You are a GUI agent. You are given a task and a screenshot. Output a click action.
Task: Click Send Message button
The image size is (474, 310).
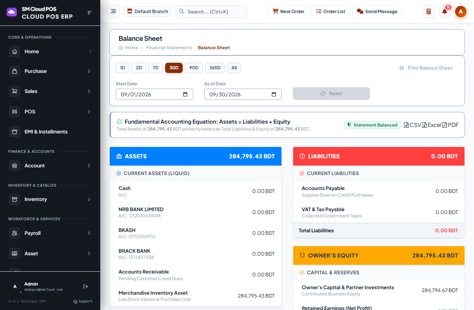coord(377,12)
